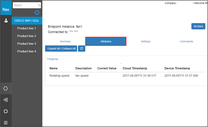Screen dimensions: 208x127
Task: Open Product line 4
Action: 26,52
